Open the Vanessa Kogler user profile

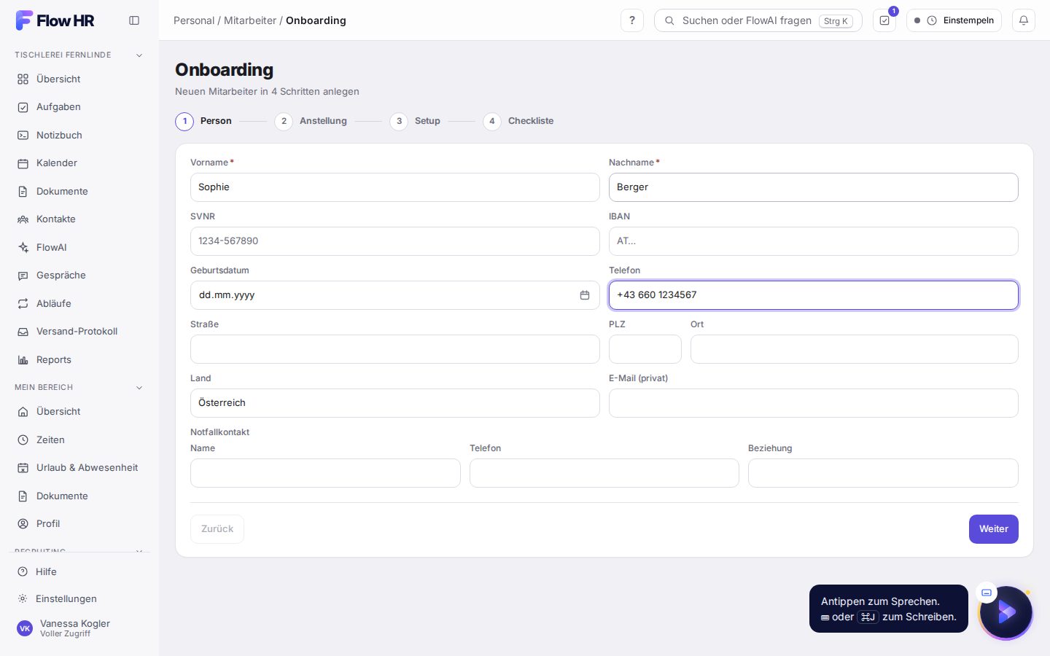click(79, 628)
